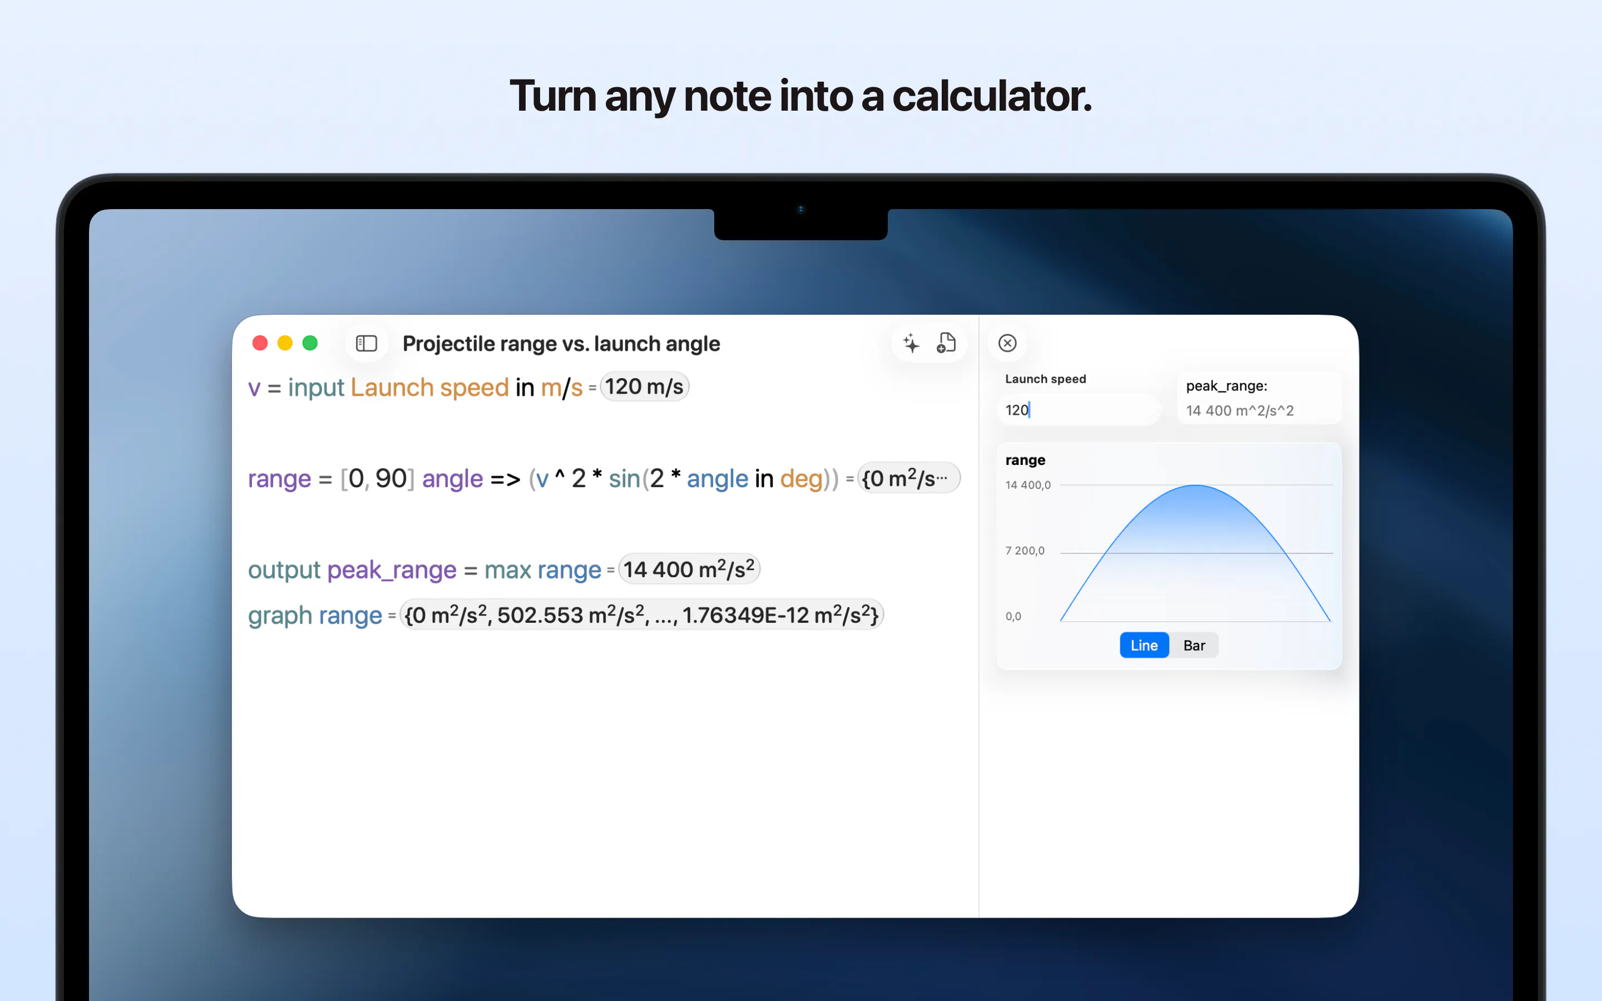Click the 'range' graph title
The image size is (1602, 1001).
coord(1025,460)
